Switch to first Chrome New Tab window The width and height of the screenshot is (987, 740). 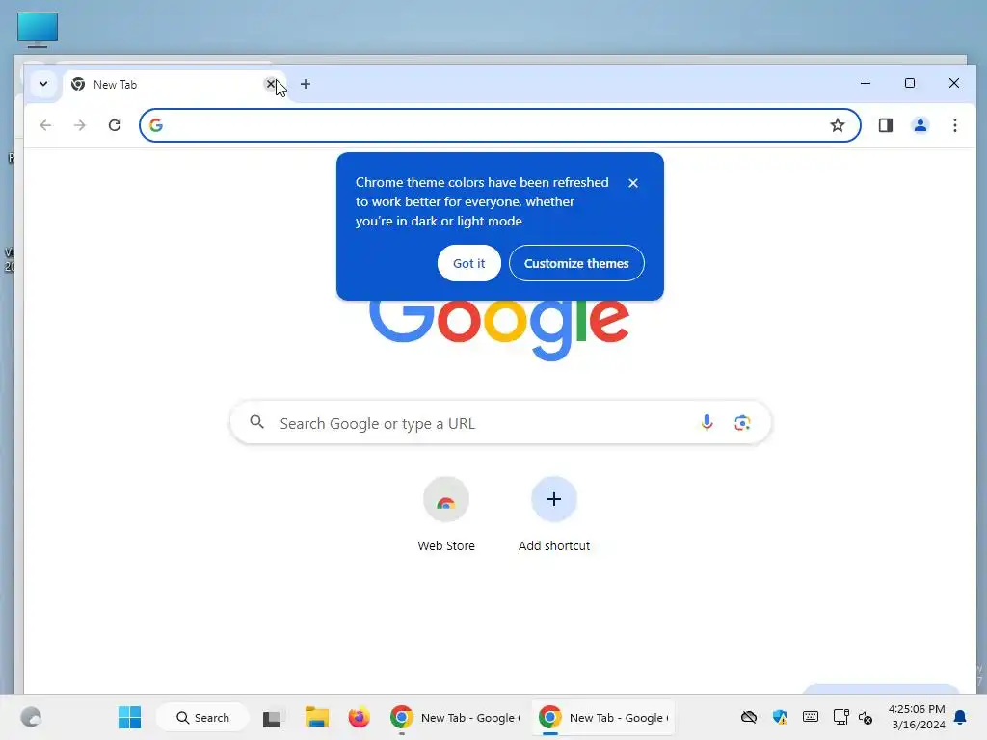pyautogui.click(x=455, y=717)
